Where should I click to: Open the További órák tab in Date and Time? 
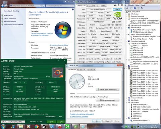click(81, 70)
